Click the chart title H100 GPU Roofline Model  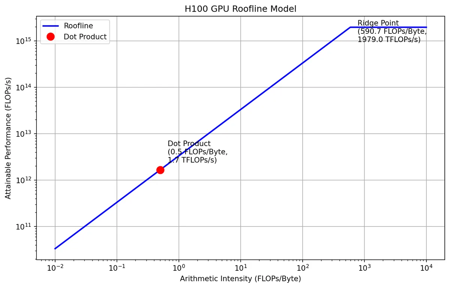240,9
